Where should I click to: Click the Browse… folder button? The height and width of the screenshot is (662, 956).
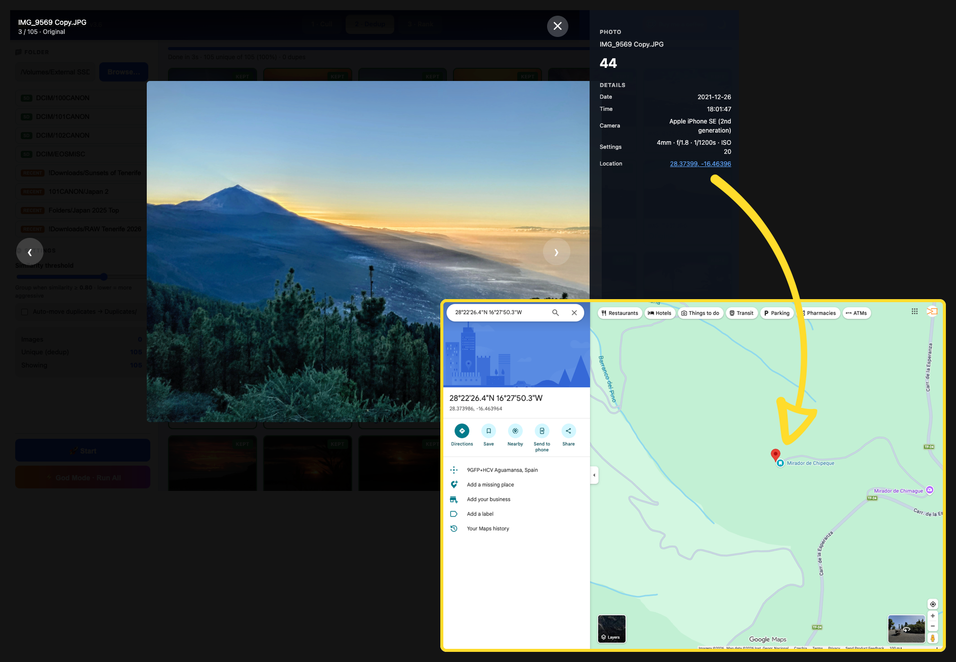(x=123, y=72)
